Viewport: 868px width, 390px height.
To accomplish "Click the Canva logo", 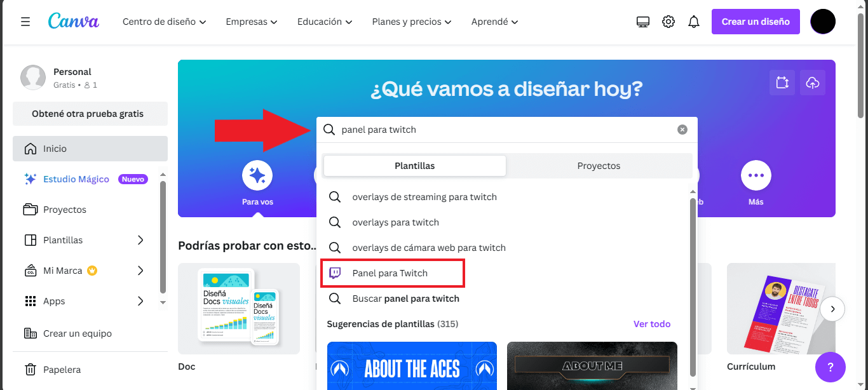I will point(74,22).
